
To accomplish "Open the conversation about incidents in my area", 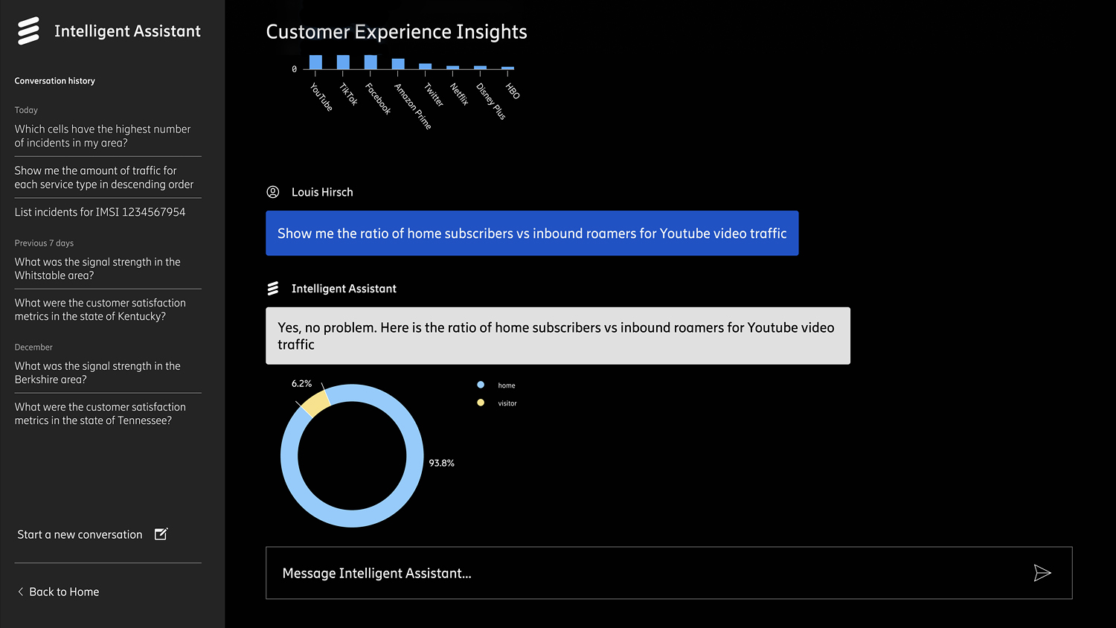I will pos(102,135).
